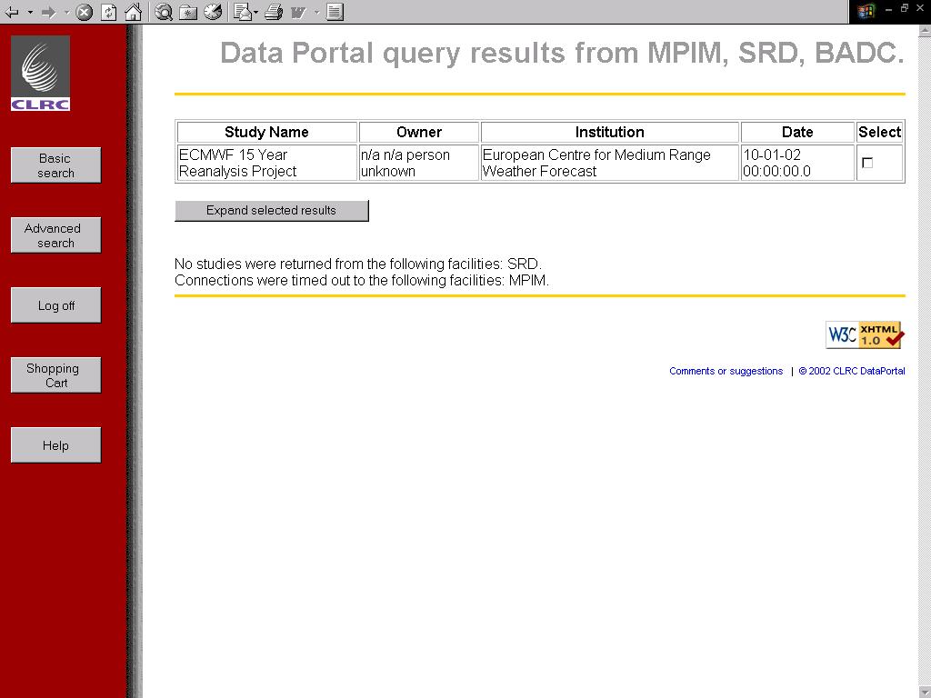
Task: Click Expand selected results button
Action: 271,211
